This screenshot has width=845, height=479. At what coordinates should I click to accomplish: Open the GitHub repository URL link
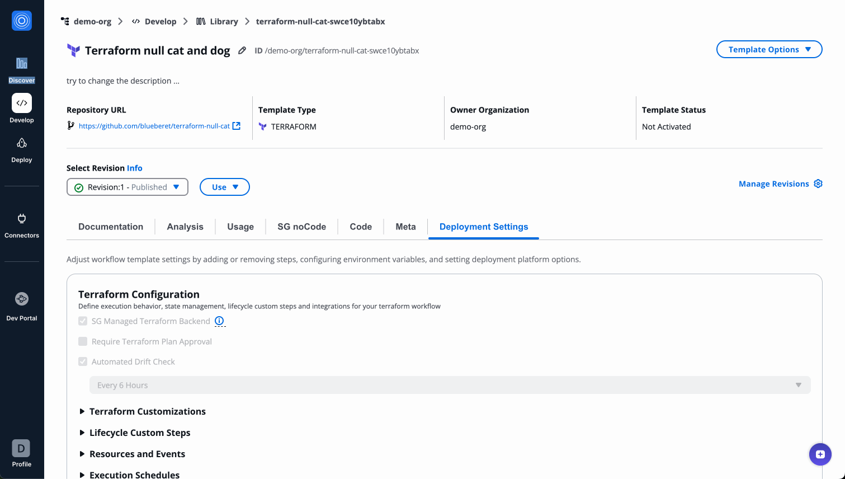pyautogui.click(x=154, y=126)
